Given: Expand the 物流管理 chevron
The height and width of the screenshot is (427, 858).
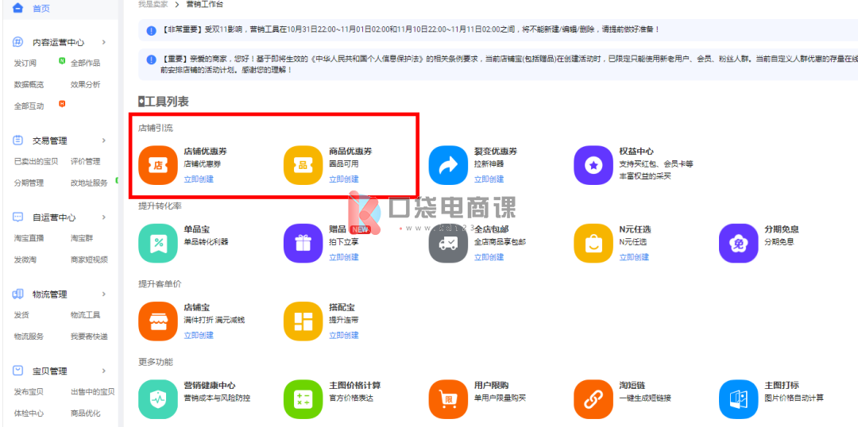Looking at the screenshot, I should [x=104, y=294].
